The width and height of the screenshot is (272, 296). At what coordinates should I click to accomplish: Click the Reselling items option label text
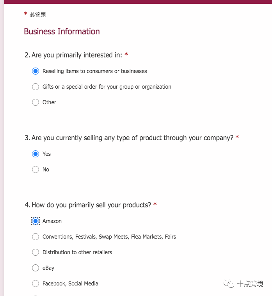(x=95, y=71)
